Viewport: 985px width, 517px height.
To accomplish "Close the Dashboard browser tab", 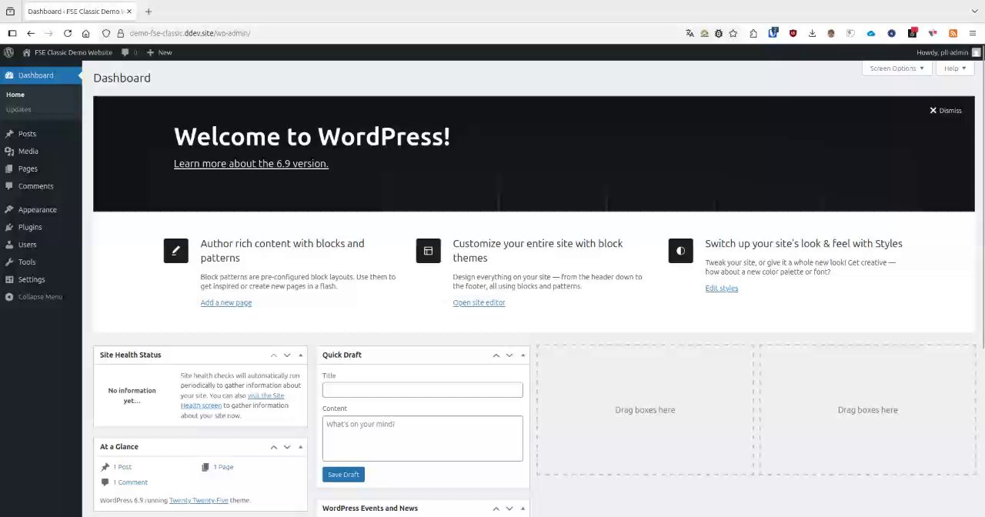I will pos(130,12).
